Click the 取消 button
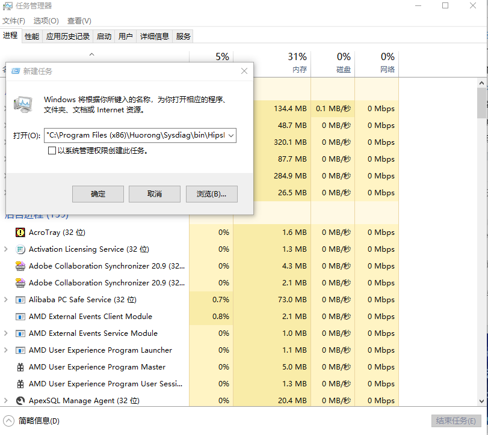488x435 pixels. tap(155, 194)
